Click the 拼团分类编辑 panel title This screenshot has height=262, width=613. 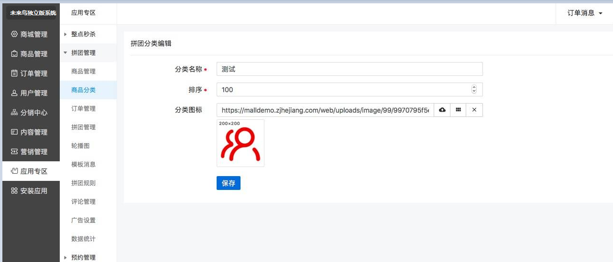(151, 43)
